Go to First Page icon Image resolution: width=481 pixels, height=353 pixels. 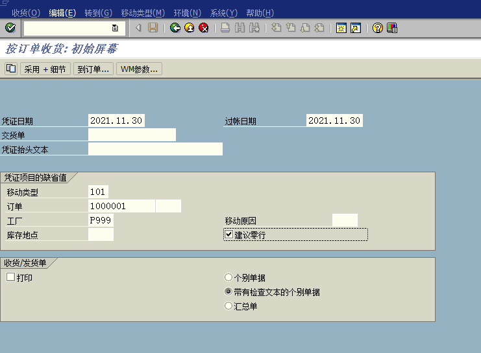coord(276,28)
